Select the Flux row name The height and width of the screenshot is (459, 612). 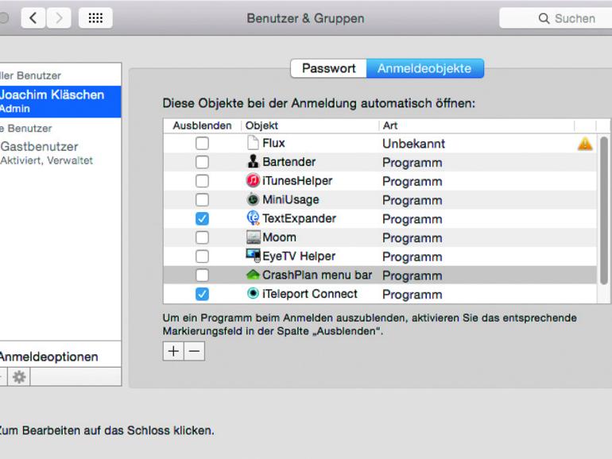273,143
